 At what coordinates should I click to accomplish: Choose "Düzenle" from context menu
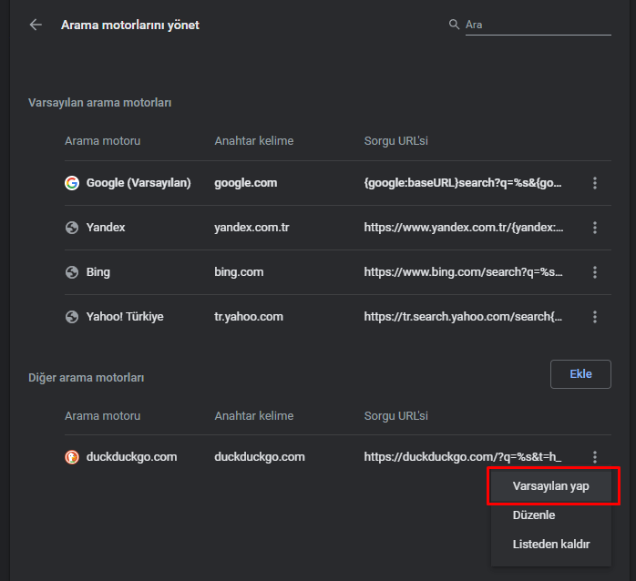(x=534, y=515)
